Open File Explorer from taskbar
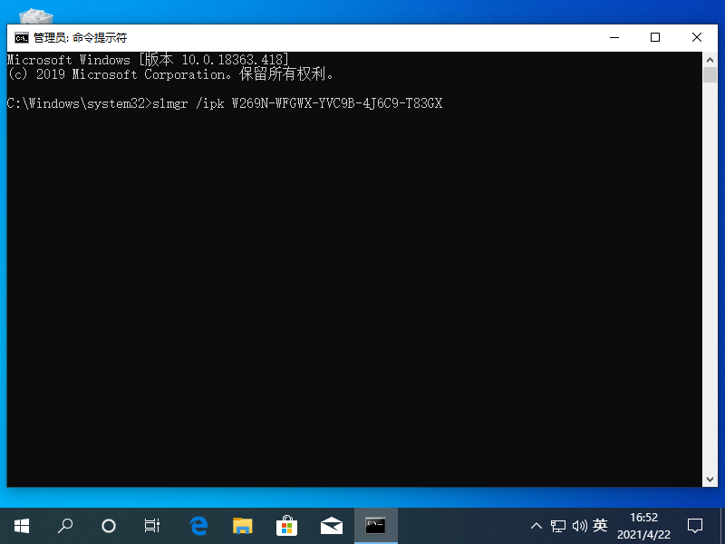 [x=242, y=525]
